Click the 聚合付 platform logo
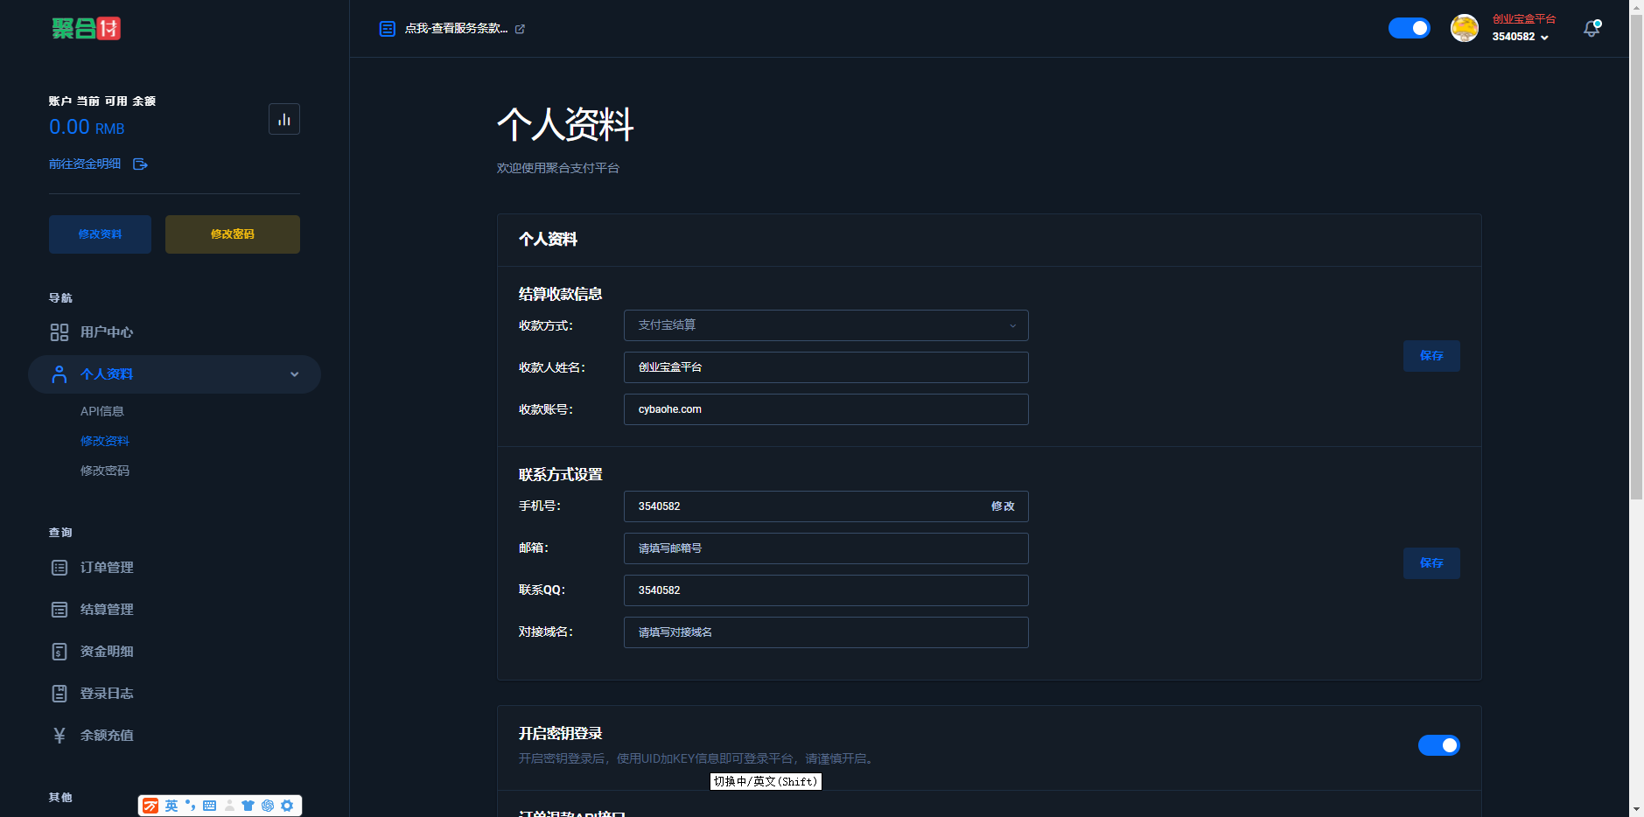This screenshot has width=1644, height=817. [87, 28]
